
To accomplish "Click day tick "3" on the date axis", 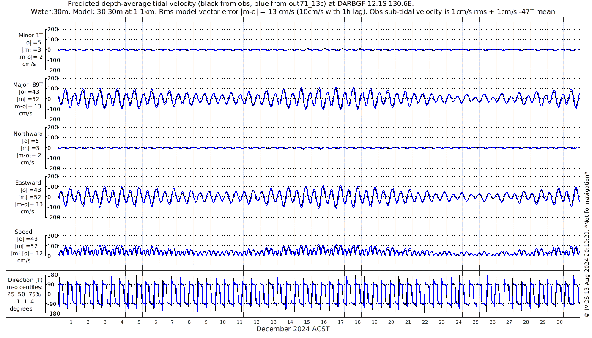I will pyautogui.click(x=105, y=322).
